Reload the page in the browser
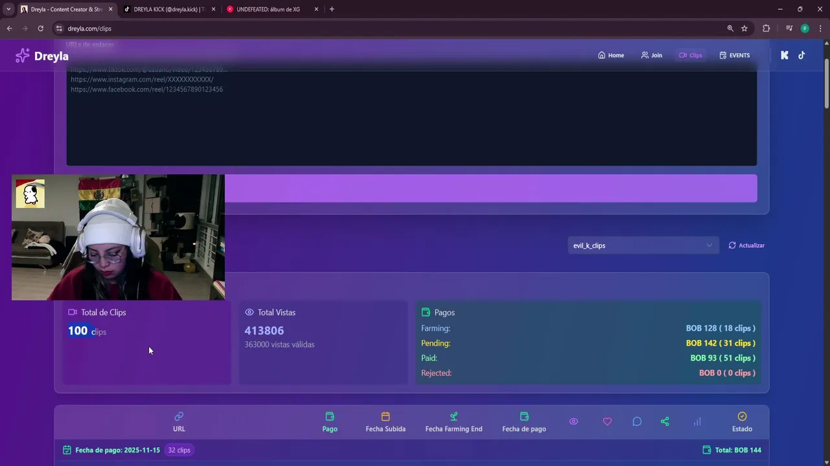The height and width of the screenshot is (466, 830). point(40,28)
